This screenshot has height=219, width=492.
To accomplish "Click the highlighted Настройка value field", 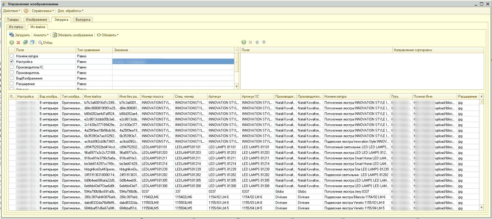I will coord(173,61).
